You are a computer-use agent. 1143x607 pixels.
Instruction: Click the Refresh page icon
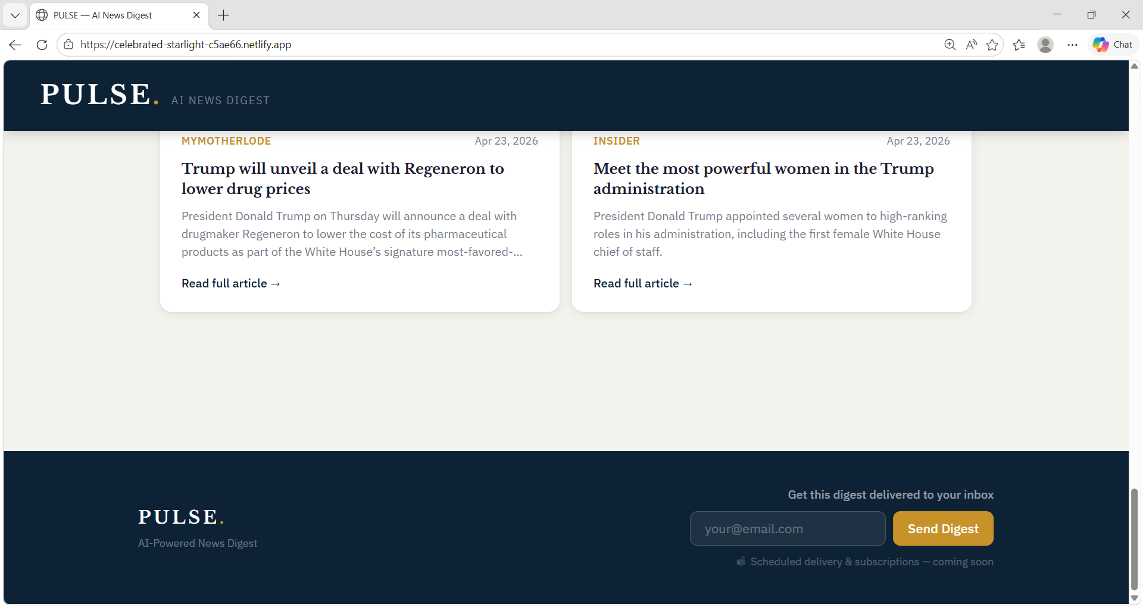click(x=41, y=45)
